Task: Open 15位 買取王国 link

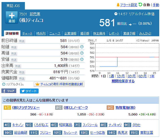Action: click(x=147, y=132)
